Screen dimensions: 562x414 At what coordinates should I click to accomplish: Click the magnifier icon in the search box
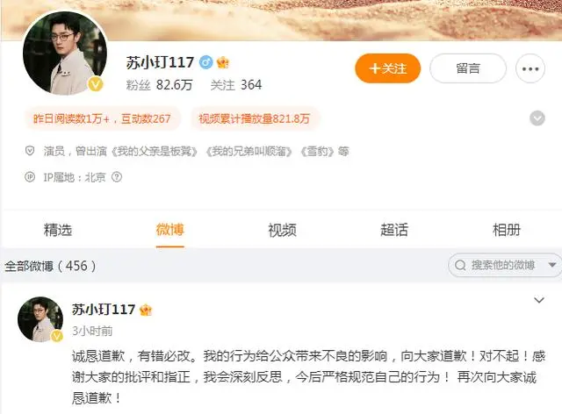coord(460,265)
